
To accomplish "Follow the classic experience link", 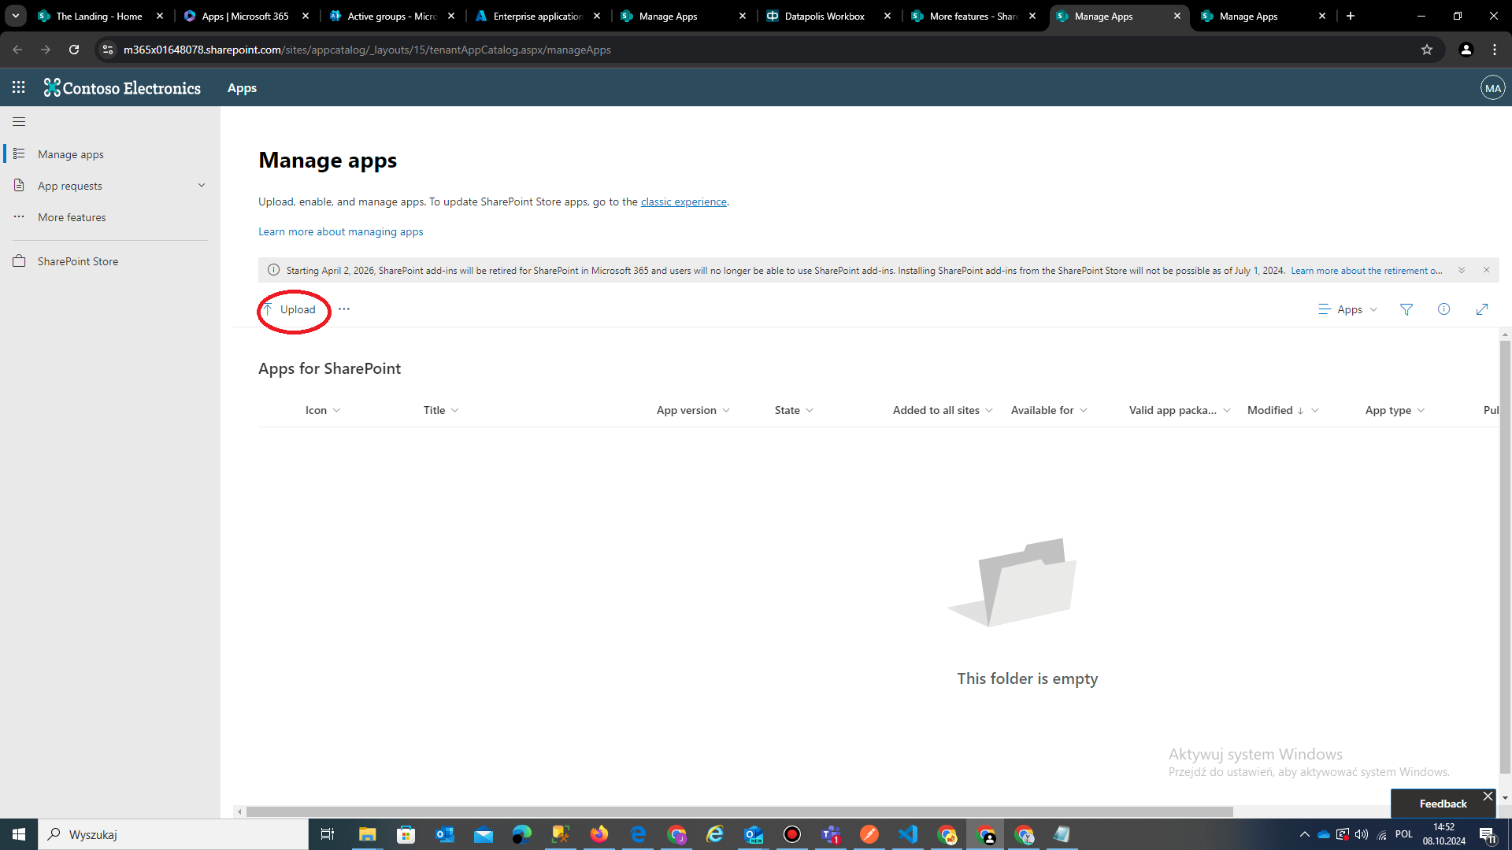I will [x=684, y=201].
